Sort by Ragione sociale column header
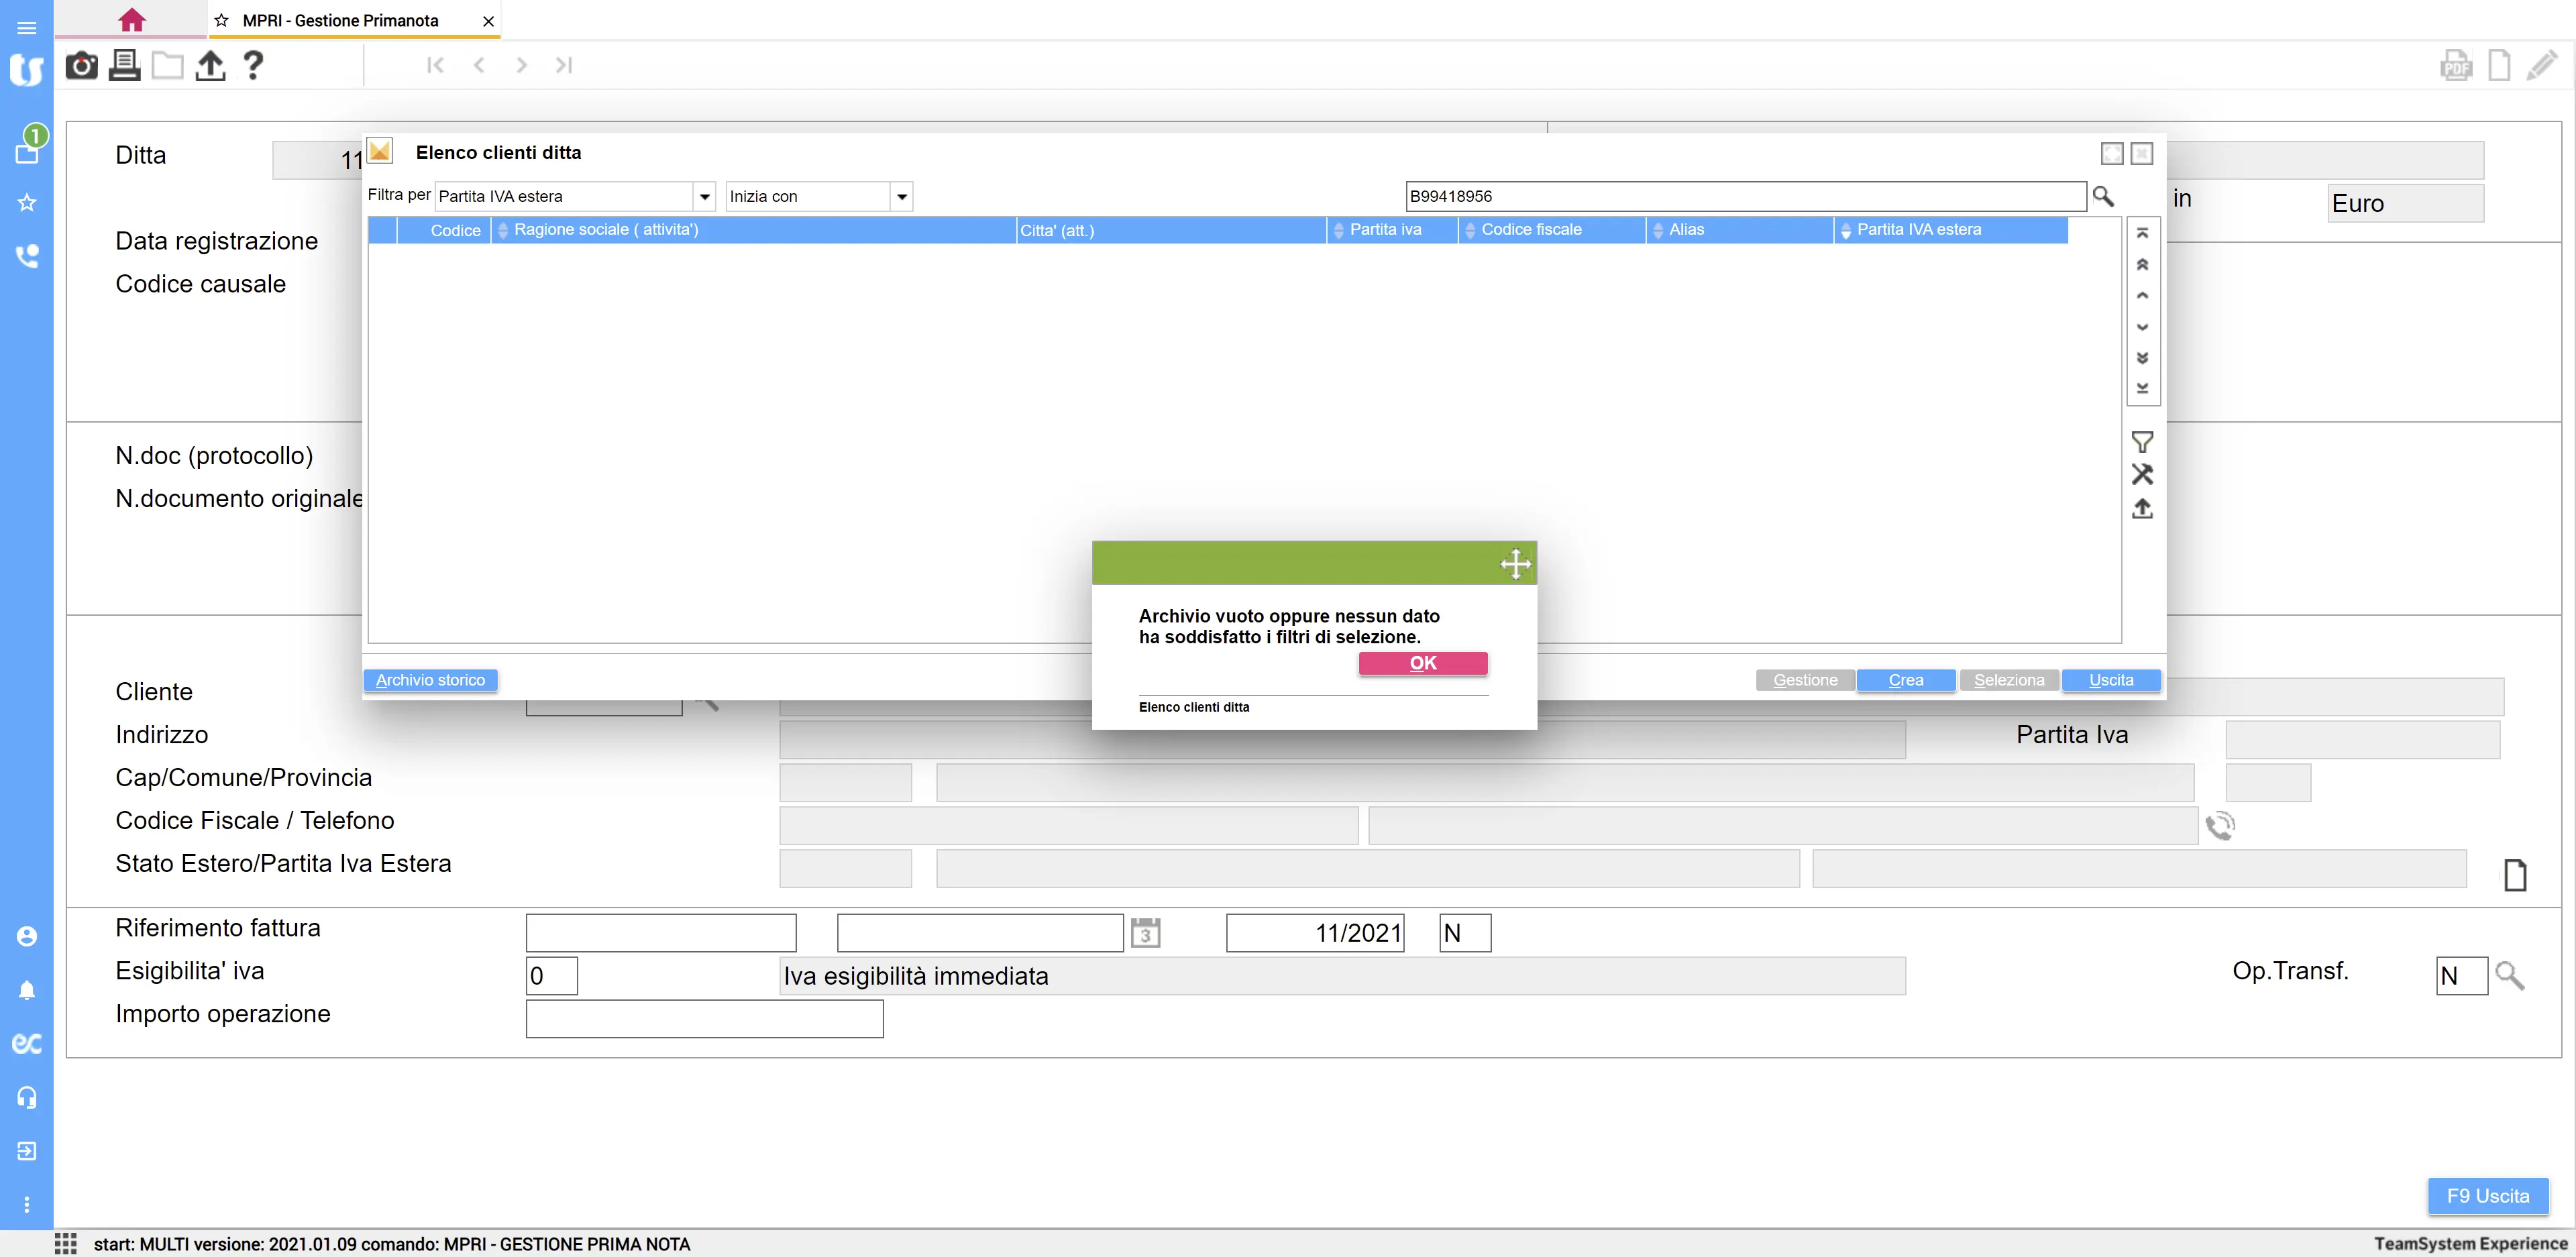 point(606,230)
